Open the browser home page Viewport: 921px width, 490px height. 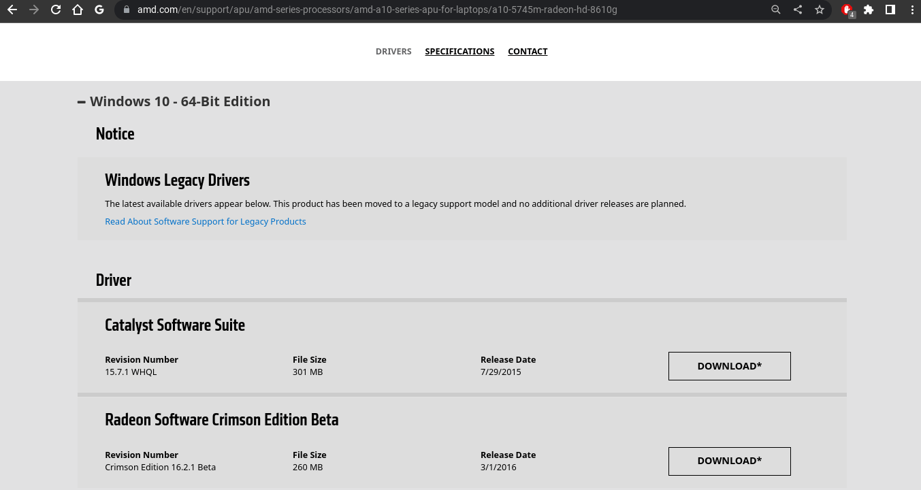(x=78, y=10)
